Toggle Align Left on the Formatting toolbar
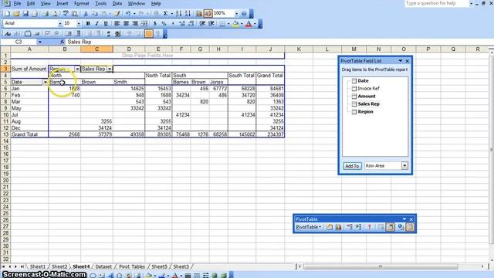494x278 pixels. coord(117,24)
